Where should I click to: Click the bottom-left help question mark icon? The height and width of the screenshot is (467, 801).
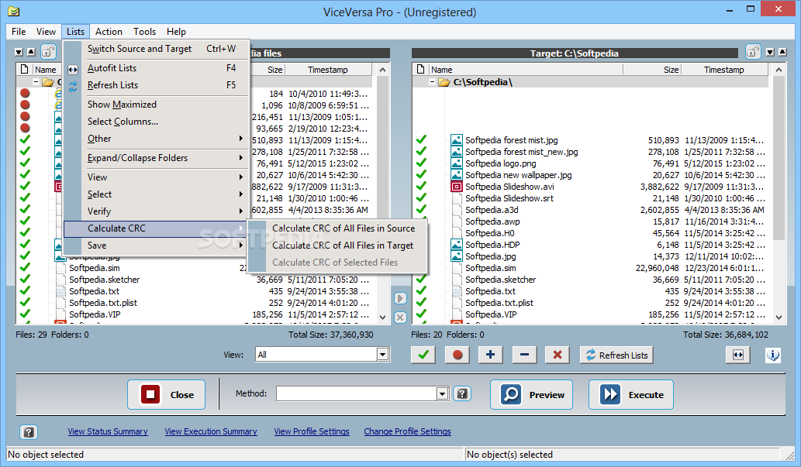pos(29,432)
